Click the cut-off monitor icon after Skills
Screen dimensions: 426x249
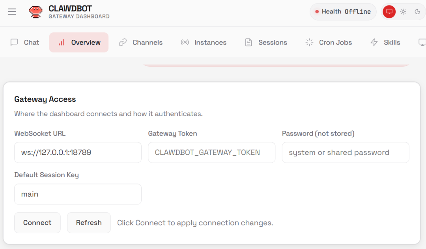422,43
